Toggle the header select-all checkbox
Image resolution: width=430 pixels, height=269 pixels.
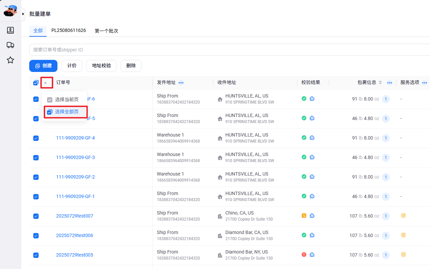point(36,83)
